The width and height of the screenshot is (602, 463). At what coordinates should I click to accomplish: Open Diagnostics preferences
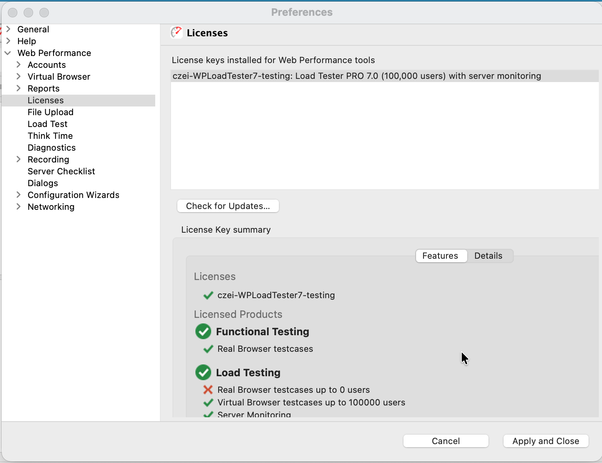click(x=52, y=147)
